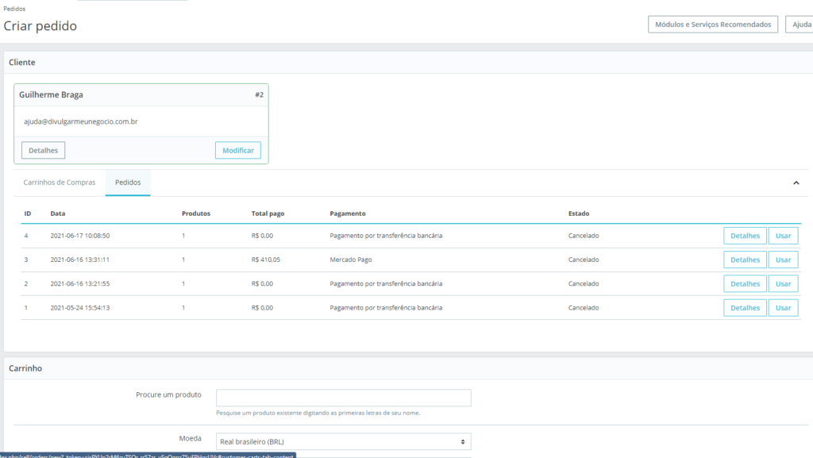This screenshot has height=458, width=813.
Task: Click Usar for order dated 2021-05-24
Action: pos(783,308)
